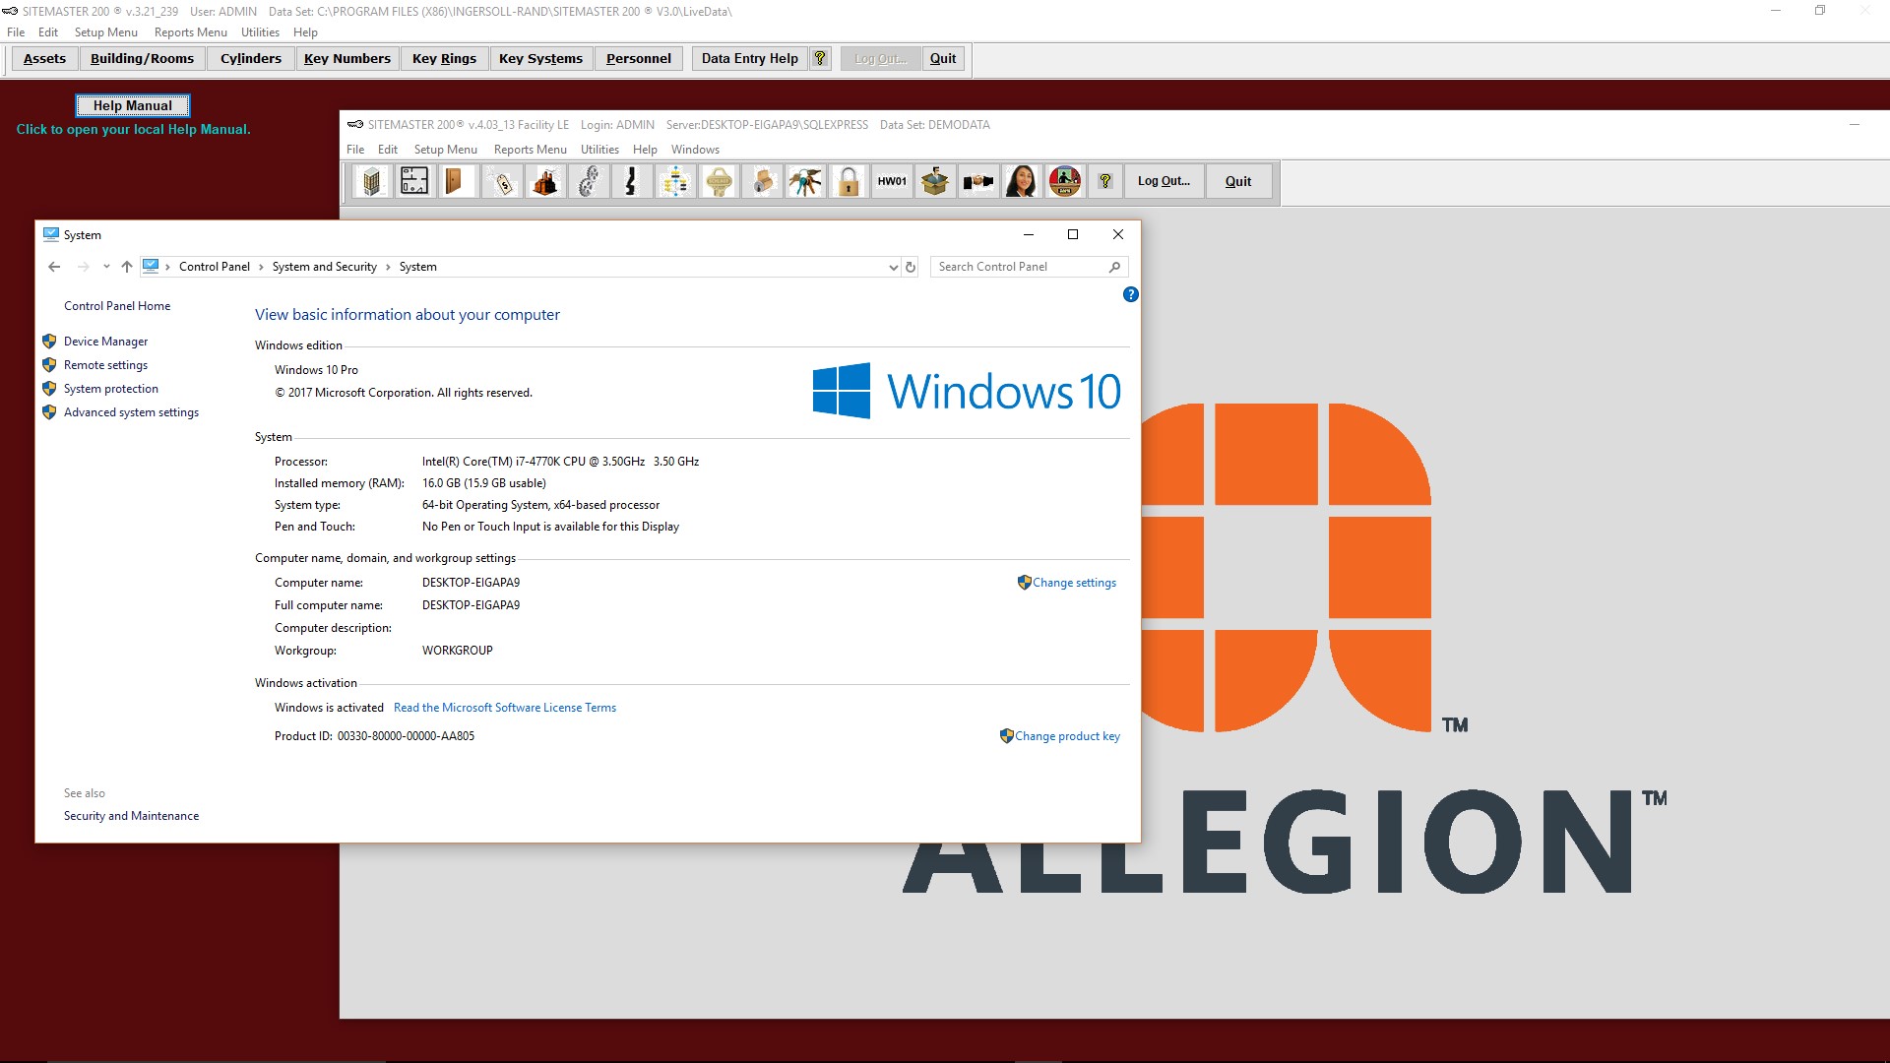Refresh the Control Panel address bar

911,267
